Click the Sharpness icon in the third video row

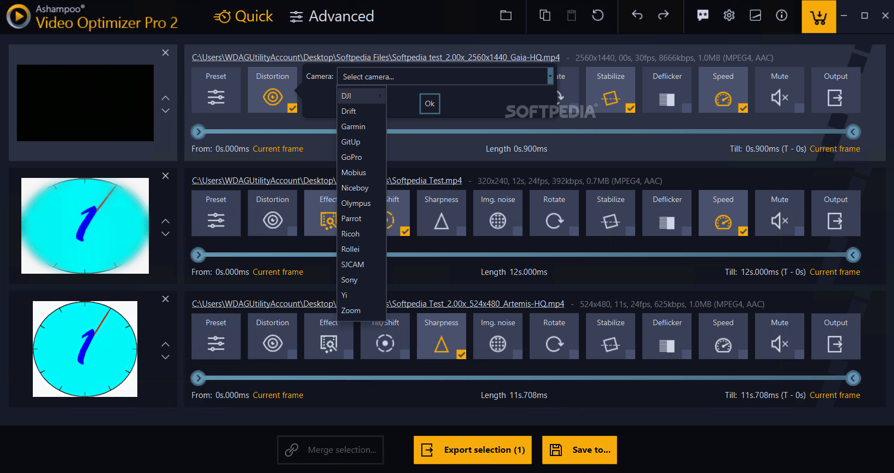tap(441, 344)
